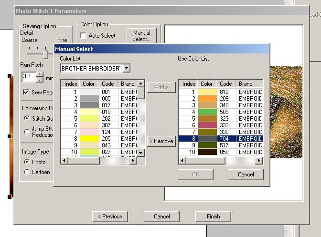Screen dimensions: 321x237
Task: Click Cancel in the Manual Select dialog
Action: (245, 175)
